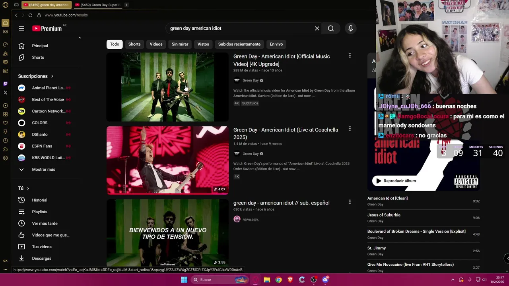Open Opera settings gear in sidebar
Viewport: 509px width, 286px height.
pos(5,158)
